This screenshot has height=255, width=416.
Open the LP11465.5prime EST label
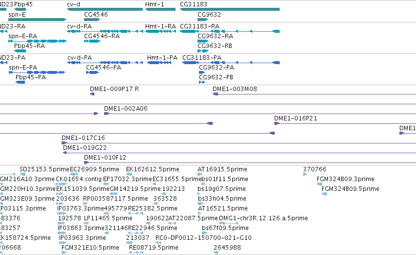[108, 219]
